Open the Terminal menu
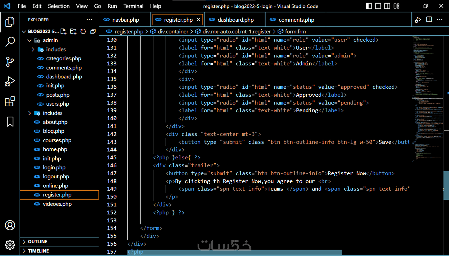The height and width of the screenshot is (256, 449). (x=133, y=6)
